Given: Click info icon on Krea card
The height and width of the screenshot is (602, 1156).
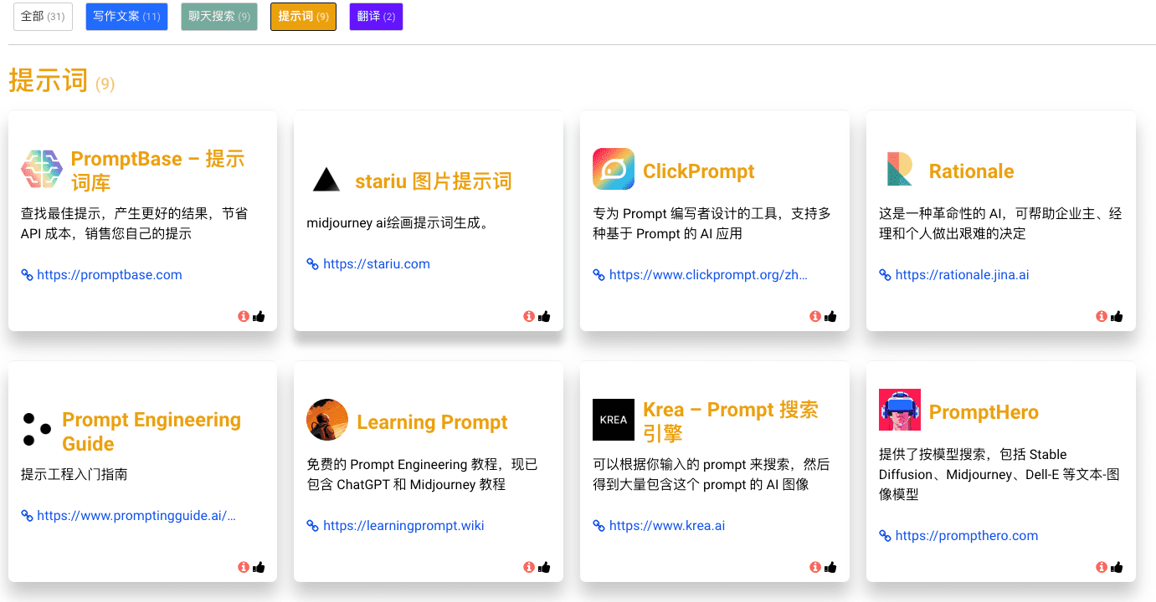Looking at the screenshot, I should click(815, 567).
